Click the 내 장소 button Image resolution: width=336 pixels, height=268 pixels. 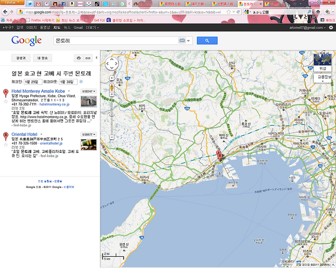coord(42,58)
